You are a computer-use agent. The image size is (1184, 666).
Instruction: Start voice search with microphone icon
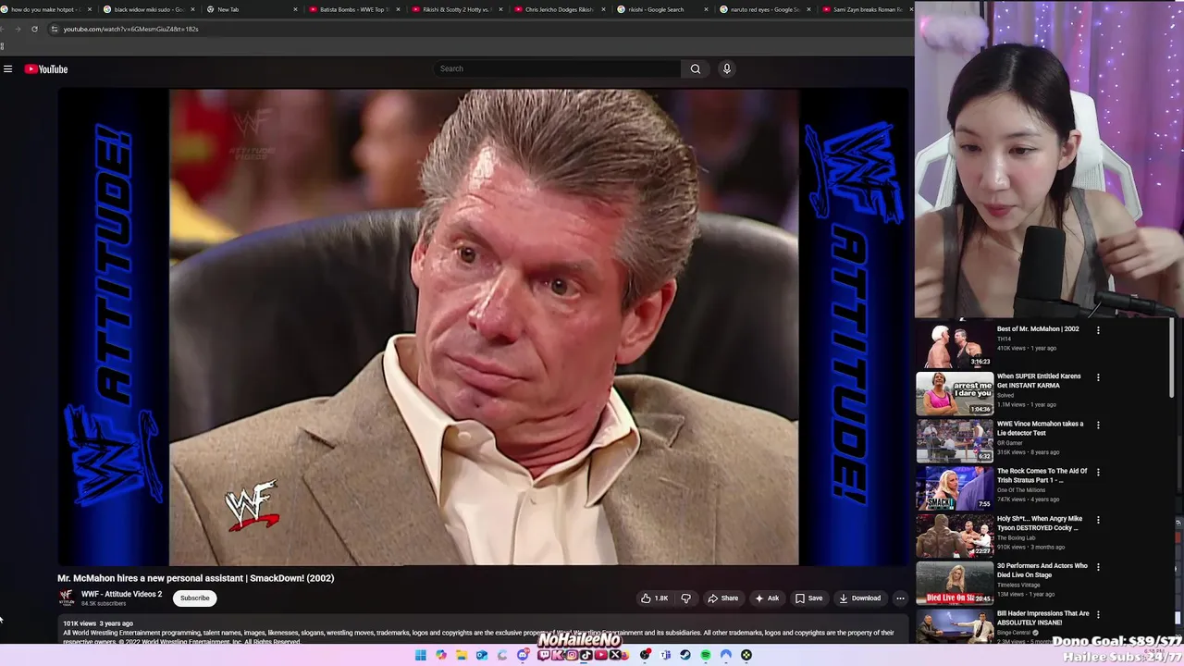coord(727,68)
